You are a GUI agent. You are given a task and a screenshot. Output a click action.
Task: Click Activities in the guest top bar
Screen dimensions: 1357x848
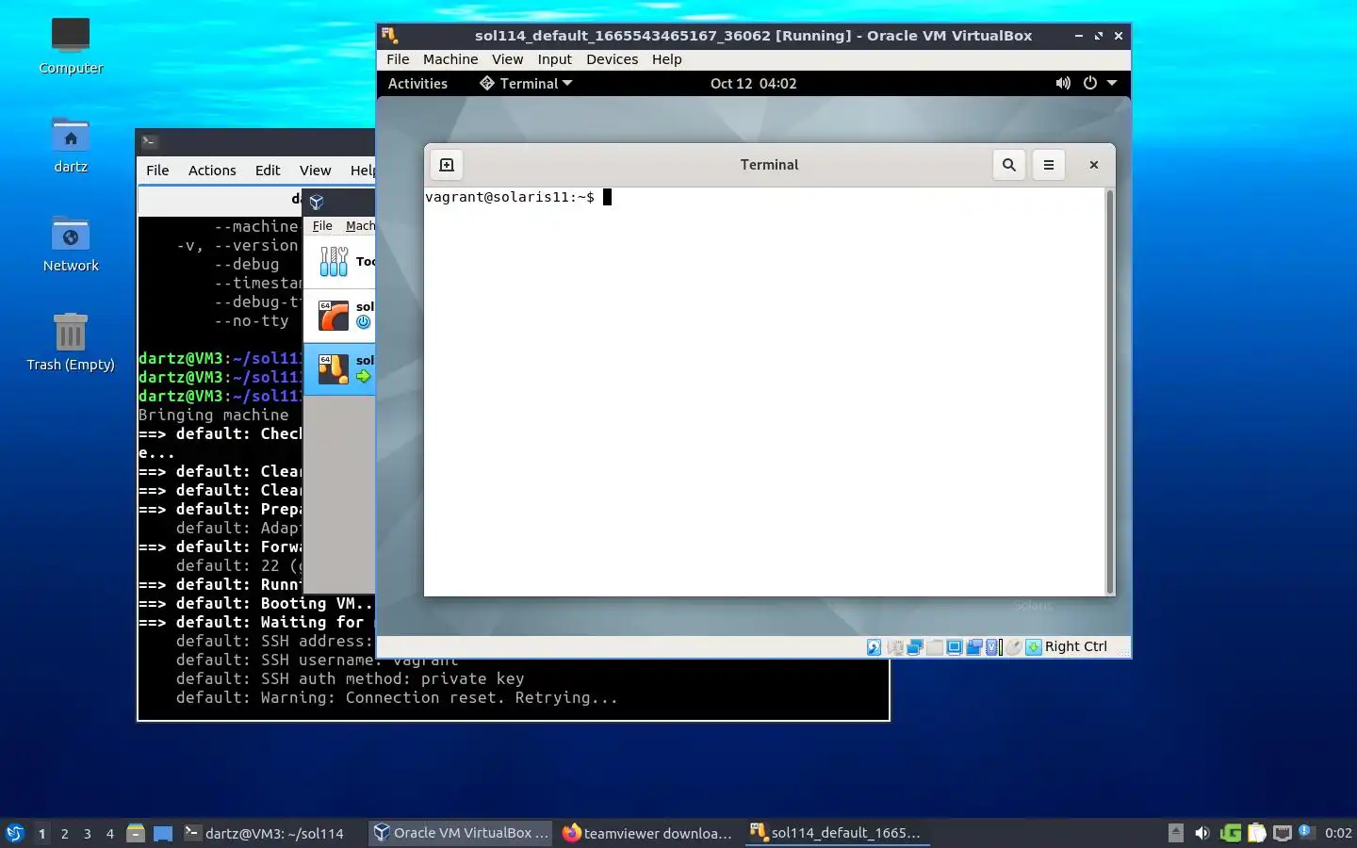pyautogui.click(x=417, y=83)
